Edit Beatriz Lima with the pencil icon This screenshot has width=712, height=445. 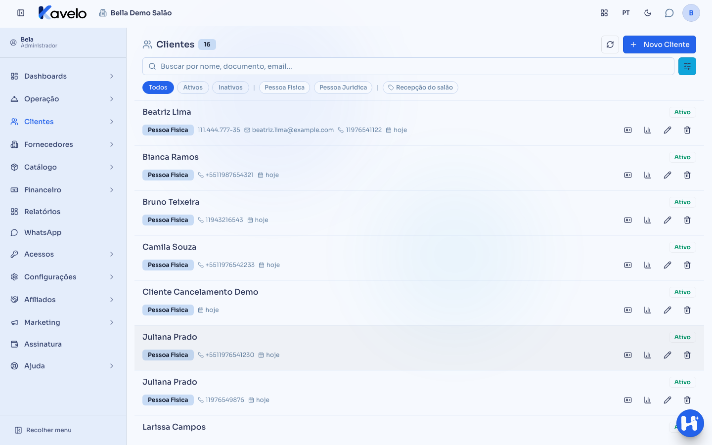click(667, 130)
